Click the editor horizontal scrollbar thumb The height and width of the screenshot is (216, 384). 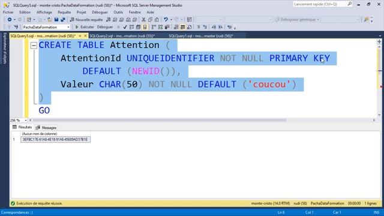pyautogui.click(x=159, y=120)
